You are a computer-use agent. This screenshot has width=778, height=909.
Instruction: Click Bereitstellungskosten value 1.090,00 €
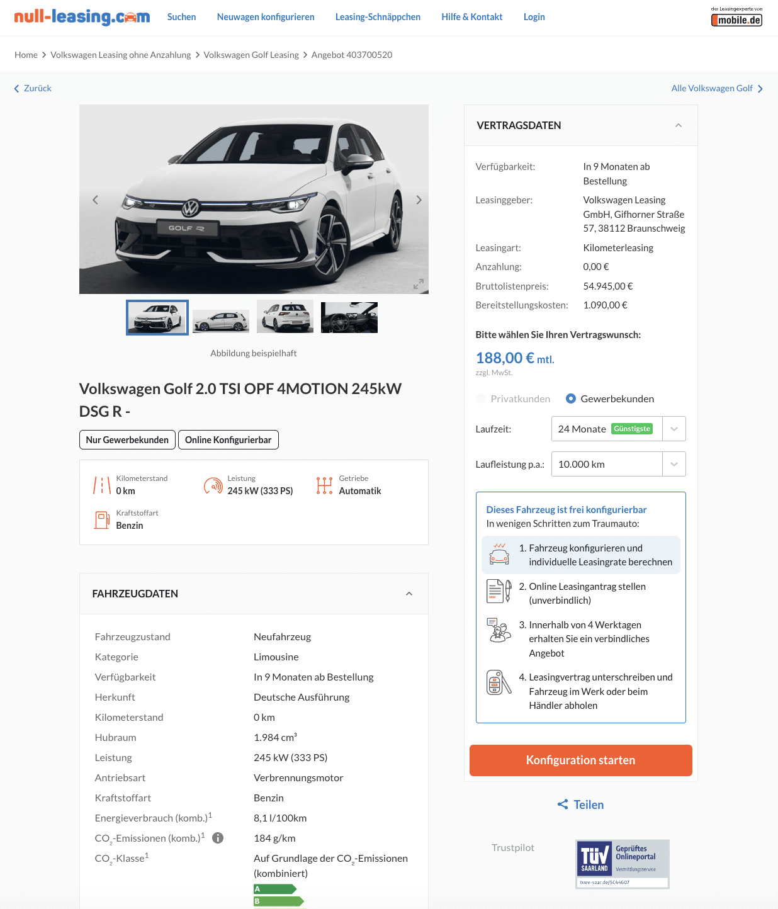(606, 305)
